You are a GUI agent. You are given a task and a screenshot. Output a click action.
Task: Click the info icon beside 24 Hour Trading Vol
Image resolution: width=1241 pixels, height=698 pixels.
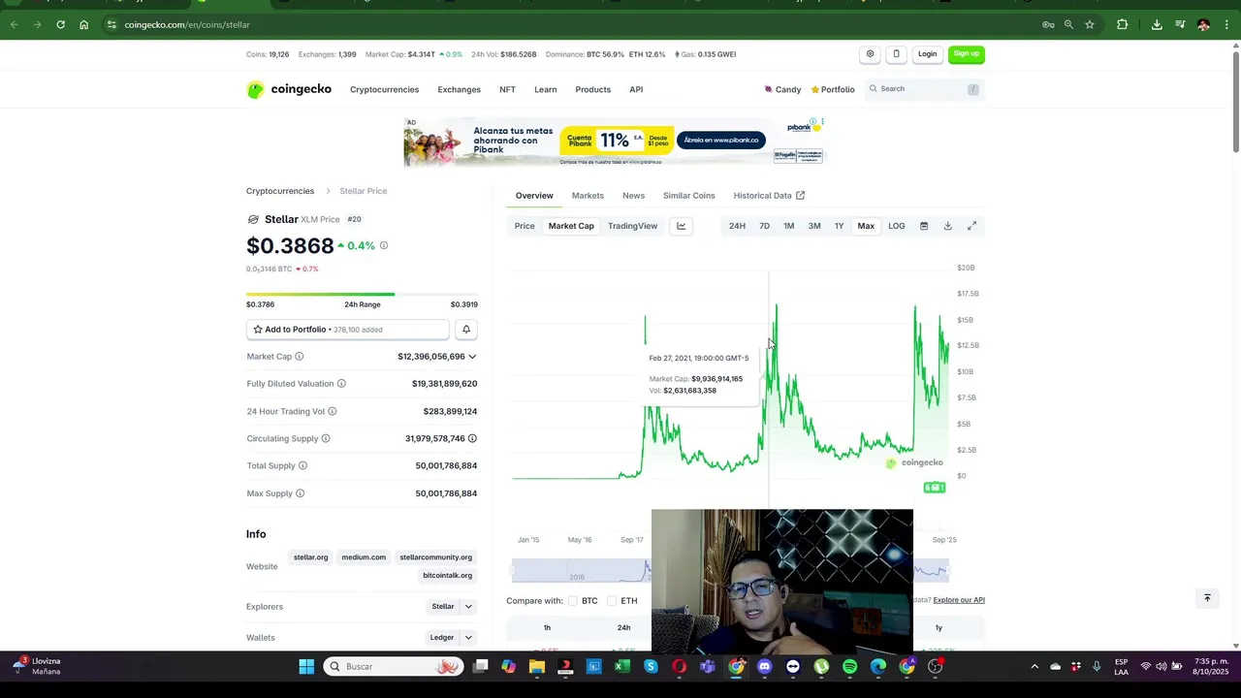click(x=333, y=411)
